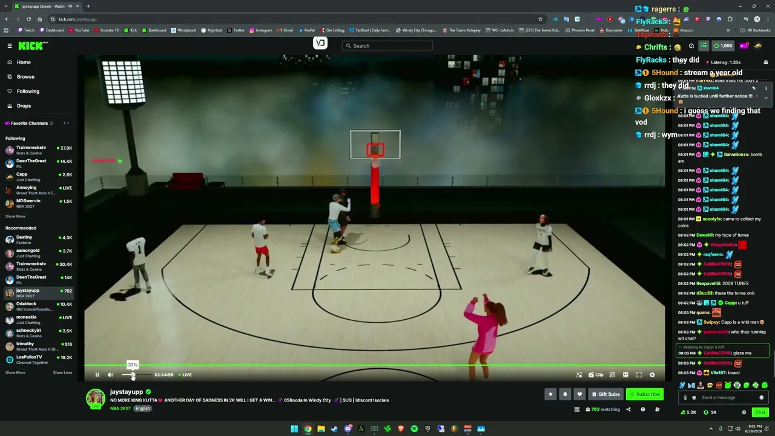775x436 pixels.
Task: Click the 5.2K channel points balance
Action: click(688, 412)
